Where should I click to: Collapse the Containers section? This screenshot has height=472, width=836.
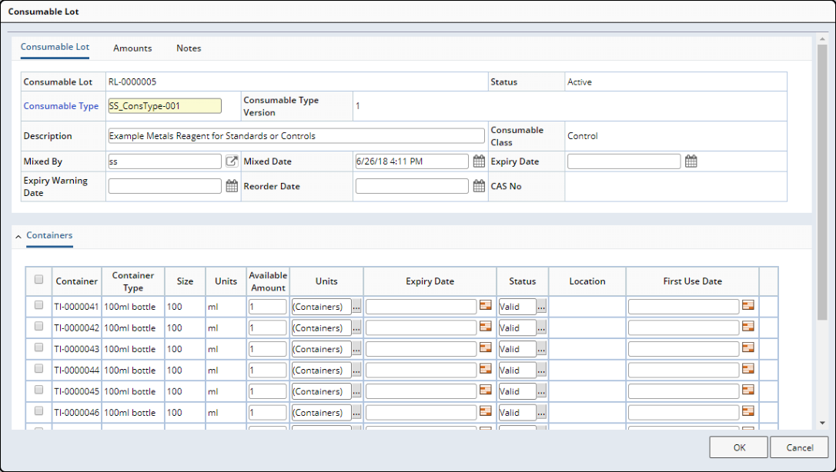(18, 236)
